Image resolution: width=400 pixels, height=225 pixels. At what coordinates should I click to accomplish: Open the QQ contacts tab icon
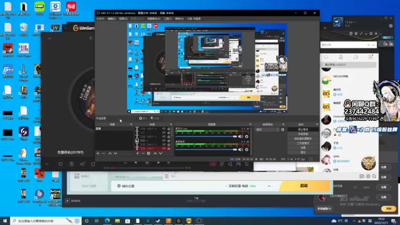point(341,57)
